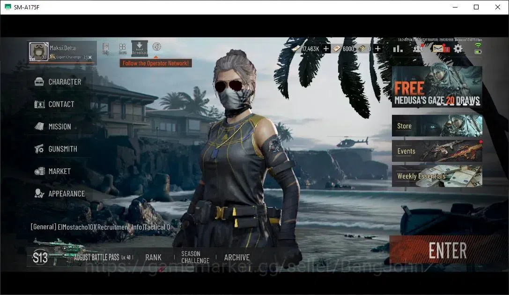Open the settings gear icon
This screenshot has height=295, width=509.
[x=458, y=49]
